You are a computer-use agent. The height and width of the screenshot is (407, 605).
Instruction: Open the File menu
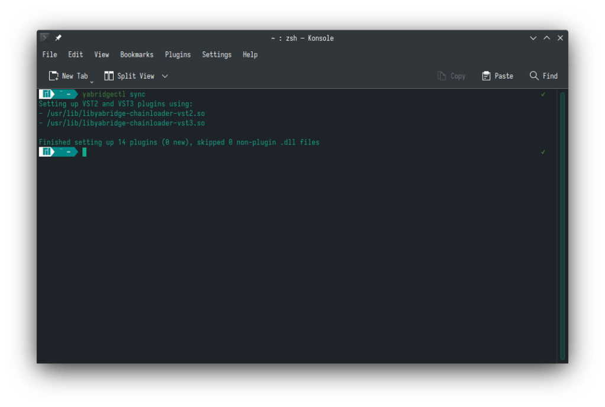[50, 54]
